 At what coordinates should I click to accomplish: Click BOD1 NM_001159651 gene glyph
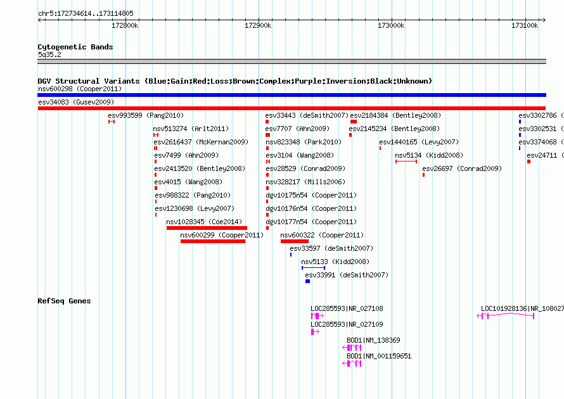352,364
